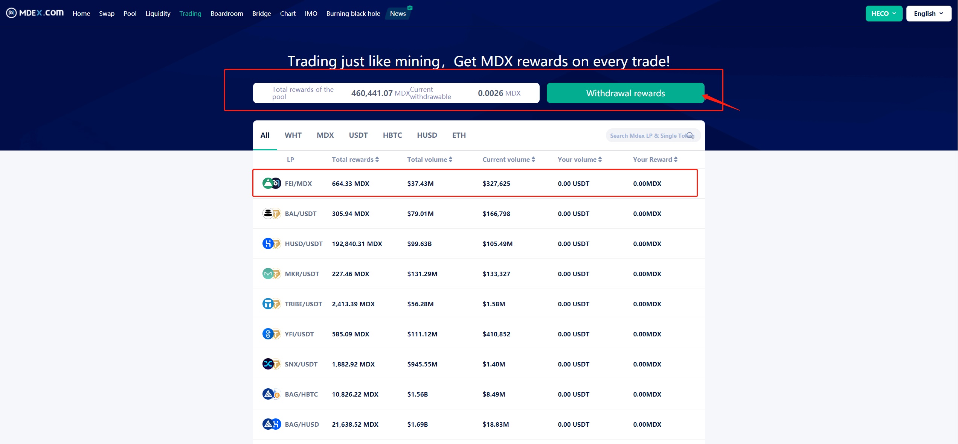Screen dimensions: 958x444
Task: Click the FEI/MDX token pair icon
Action: [272, 183]
